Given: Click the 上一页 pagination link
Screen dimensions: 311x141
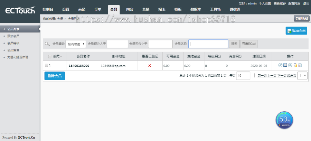Looking at the screenshot, I should coord(272,76).
